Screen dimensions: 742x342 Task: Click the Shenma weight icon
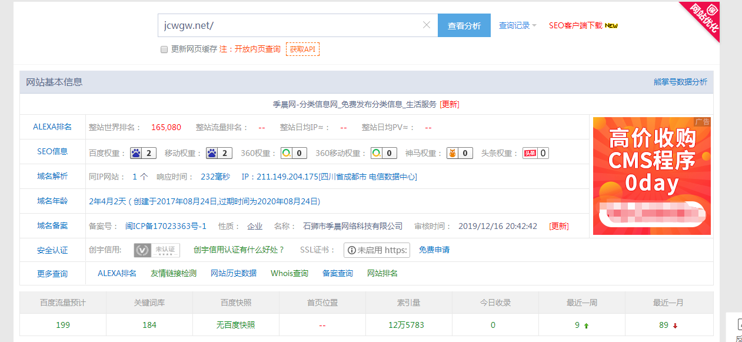pos(452,153)
